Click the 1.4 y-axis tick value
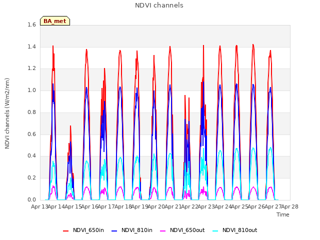The width and height of the screenshot is (320, 240). 31,46
